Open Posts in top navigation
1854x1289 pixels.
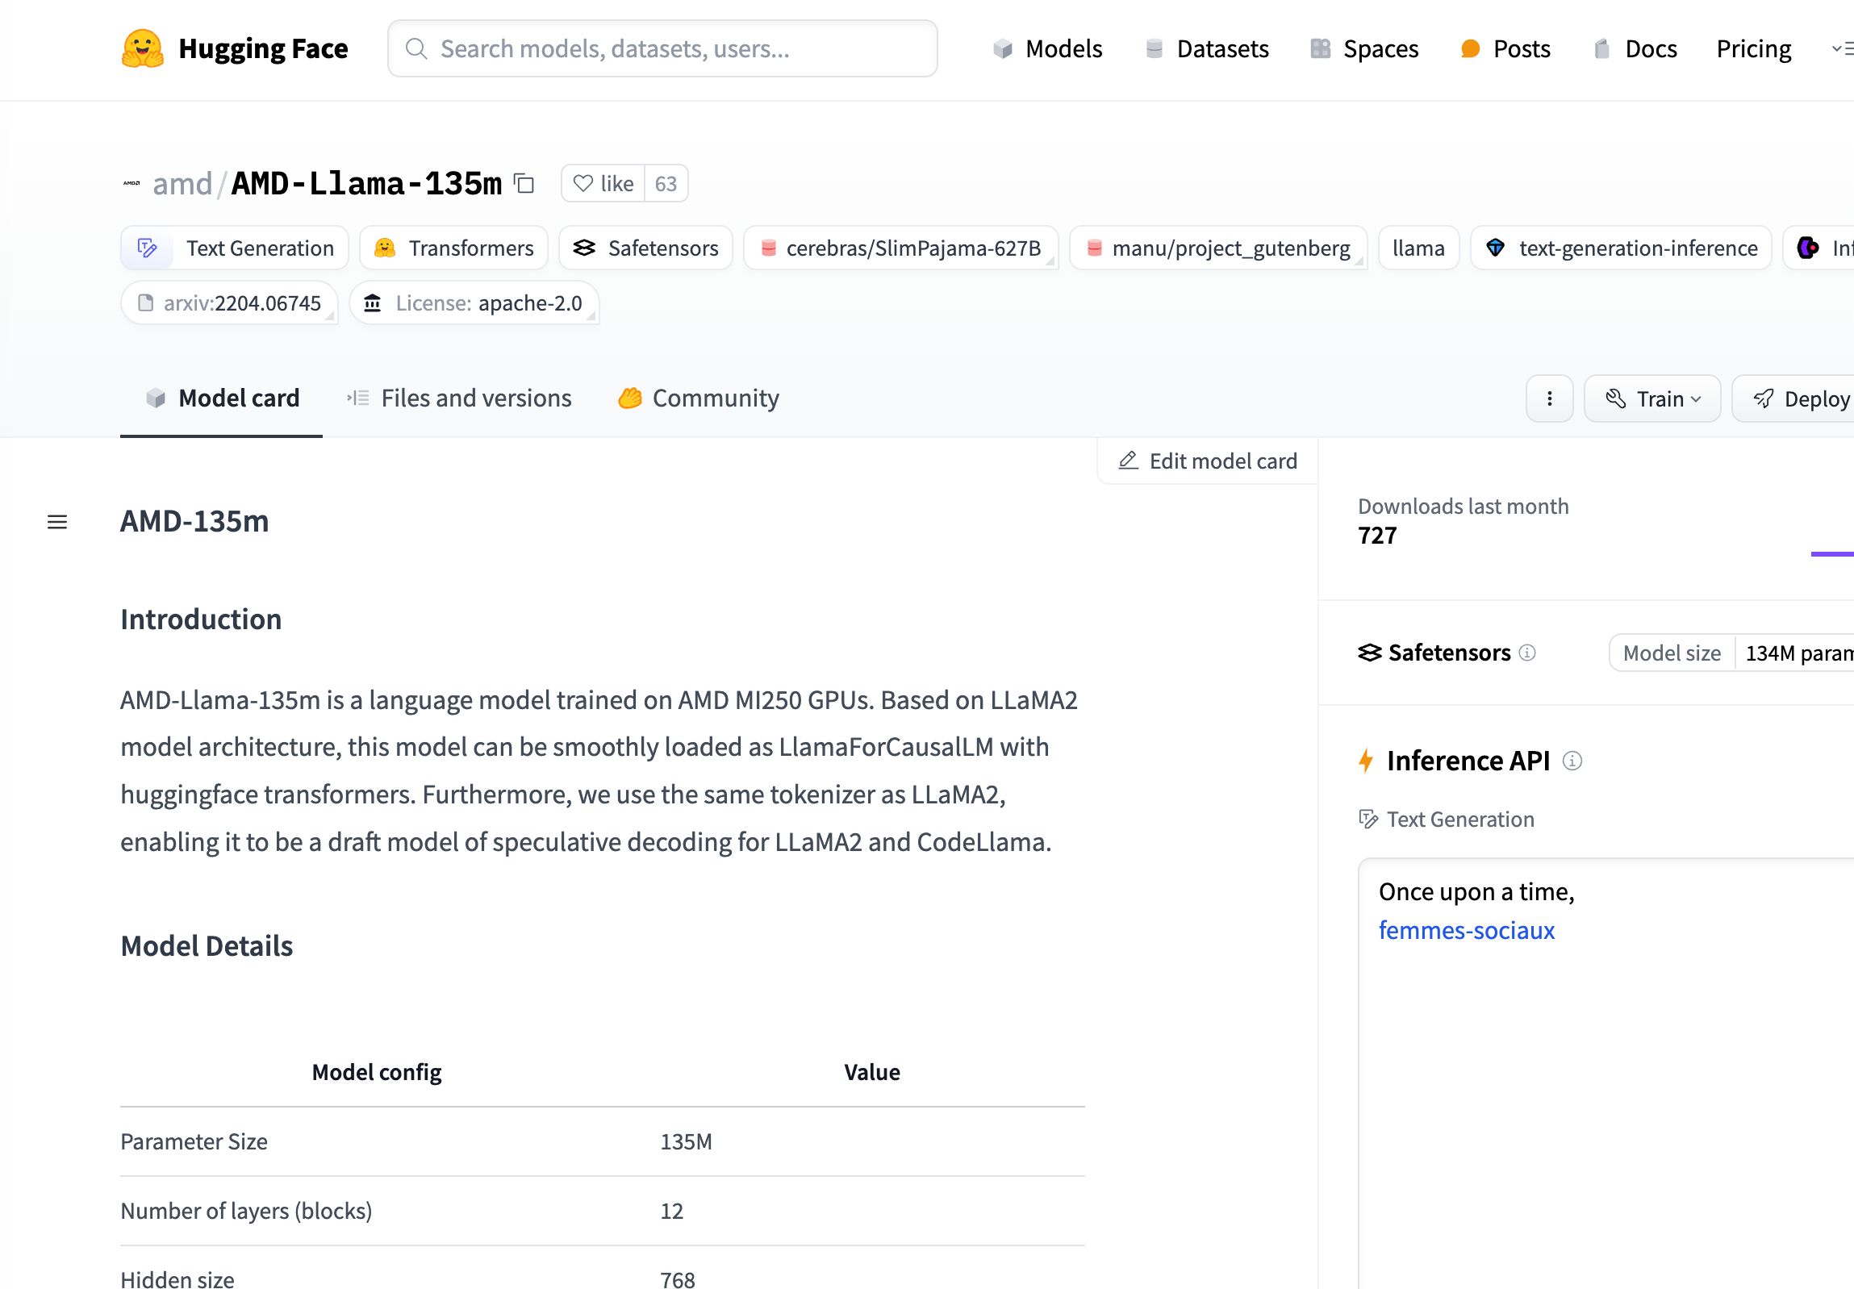(x=1505, y=48)
